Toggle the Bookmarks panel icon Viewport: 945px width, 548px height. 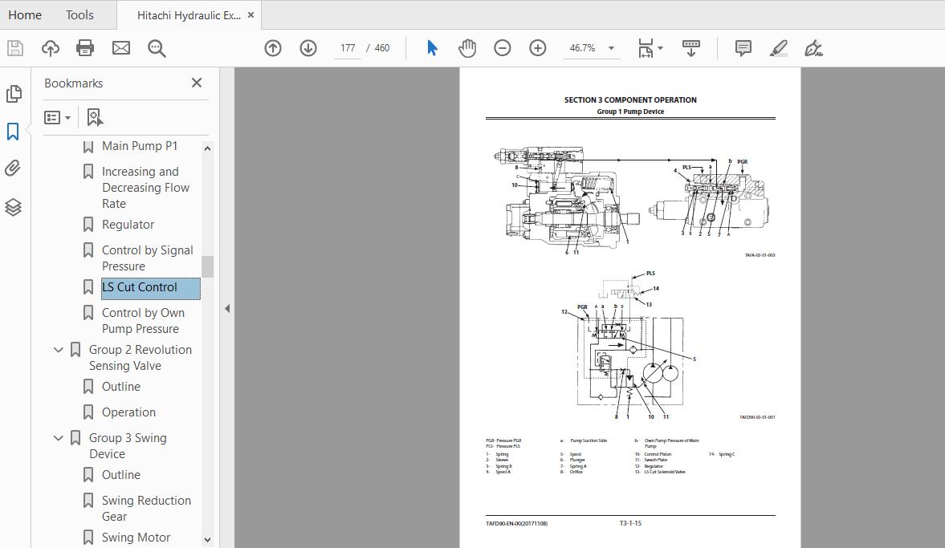tap(14, 132)
